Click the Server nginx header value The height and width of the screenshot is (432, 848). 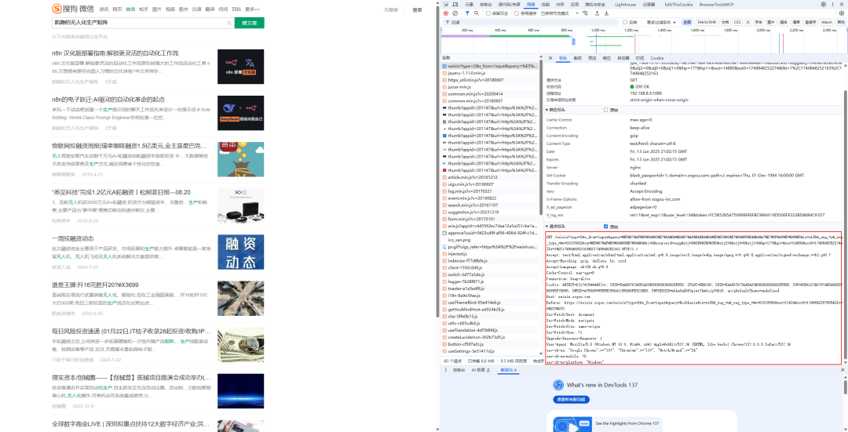(635, 168)
